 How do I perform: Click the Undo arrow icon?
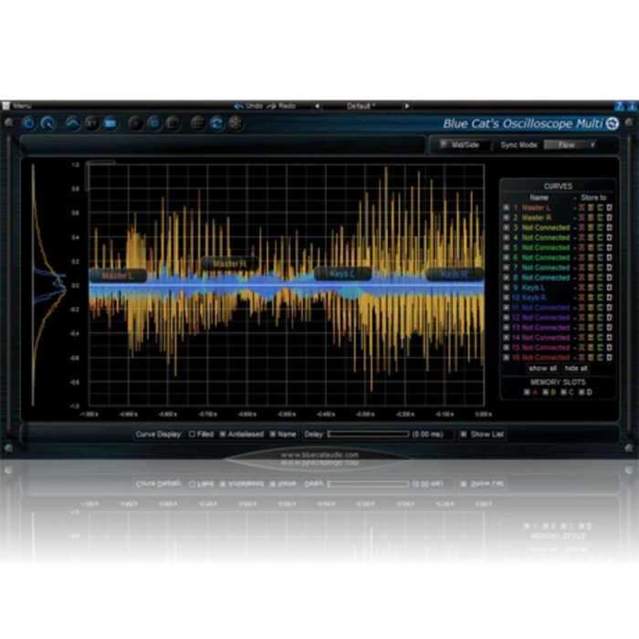[x=238, y=107]
